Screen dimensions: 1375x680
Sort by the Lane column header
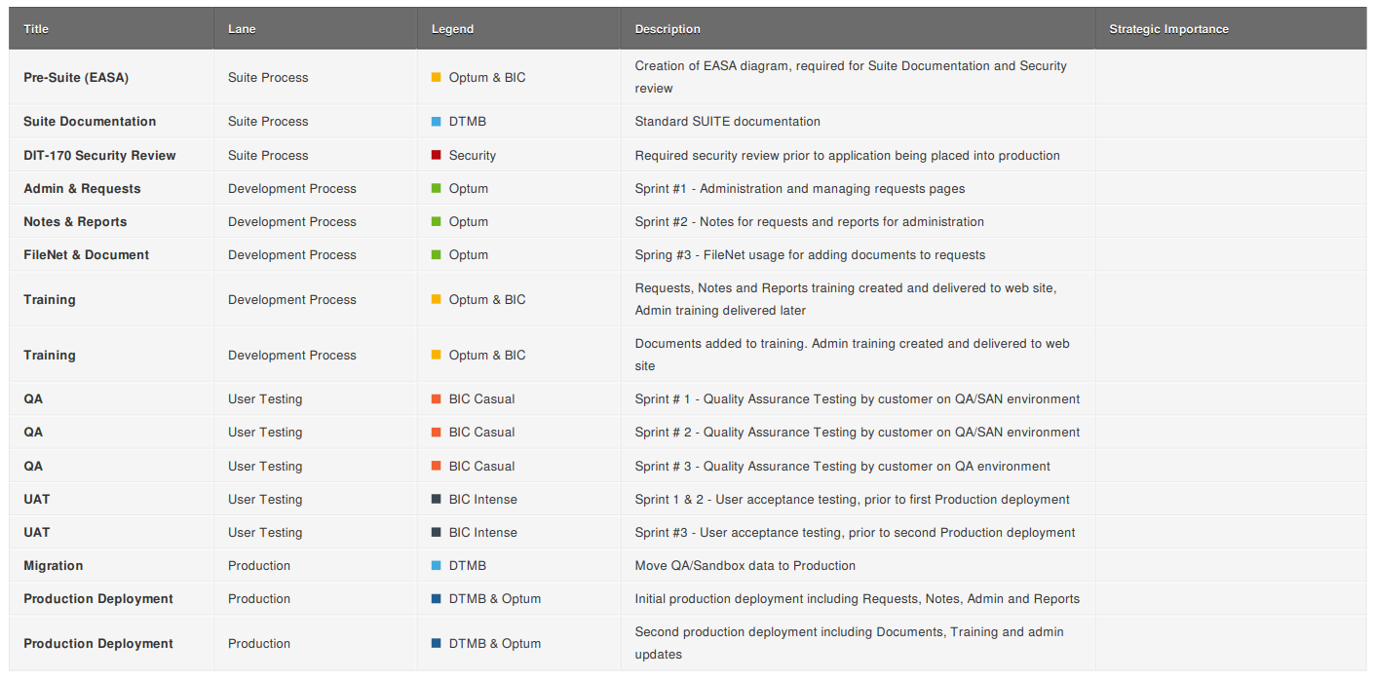pyautogui.click(x=316, y=29)
